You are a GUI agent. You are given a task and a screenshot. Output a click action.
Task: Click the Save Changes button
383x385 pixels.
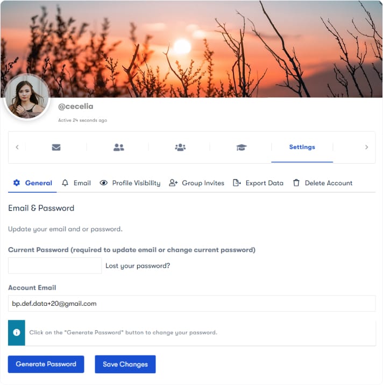coord(125,364)
